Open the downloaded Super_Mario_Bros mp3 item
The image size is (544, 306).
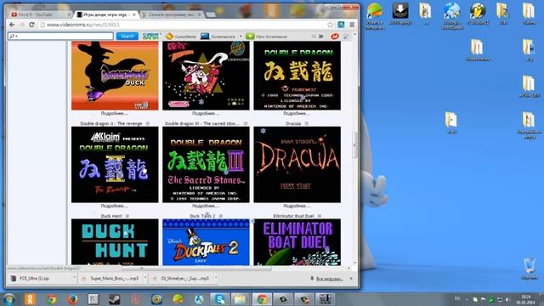click(x=110, y=278)
